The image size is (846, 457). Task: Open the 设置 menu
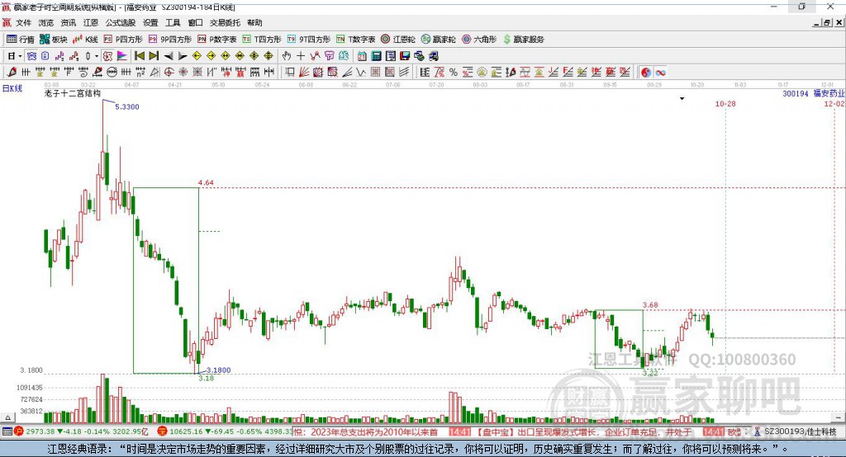150,22
